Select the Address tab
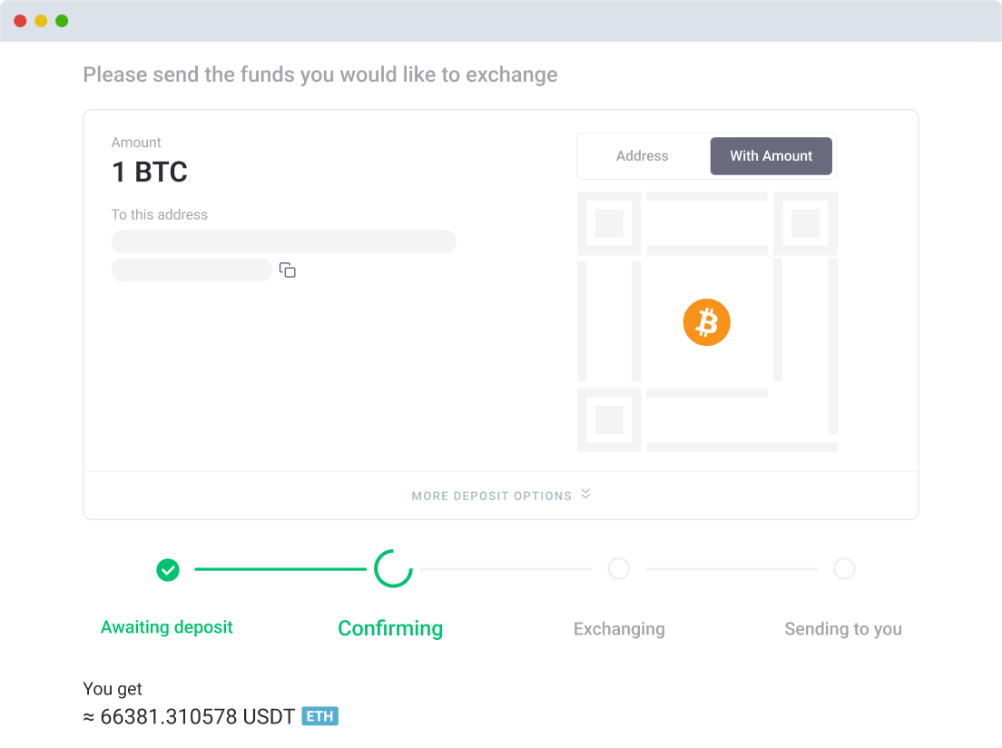Image resolution: width=1002 pixels, height=748 pixels. click(642, 155)
